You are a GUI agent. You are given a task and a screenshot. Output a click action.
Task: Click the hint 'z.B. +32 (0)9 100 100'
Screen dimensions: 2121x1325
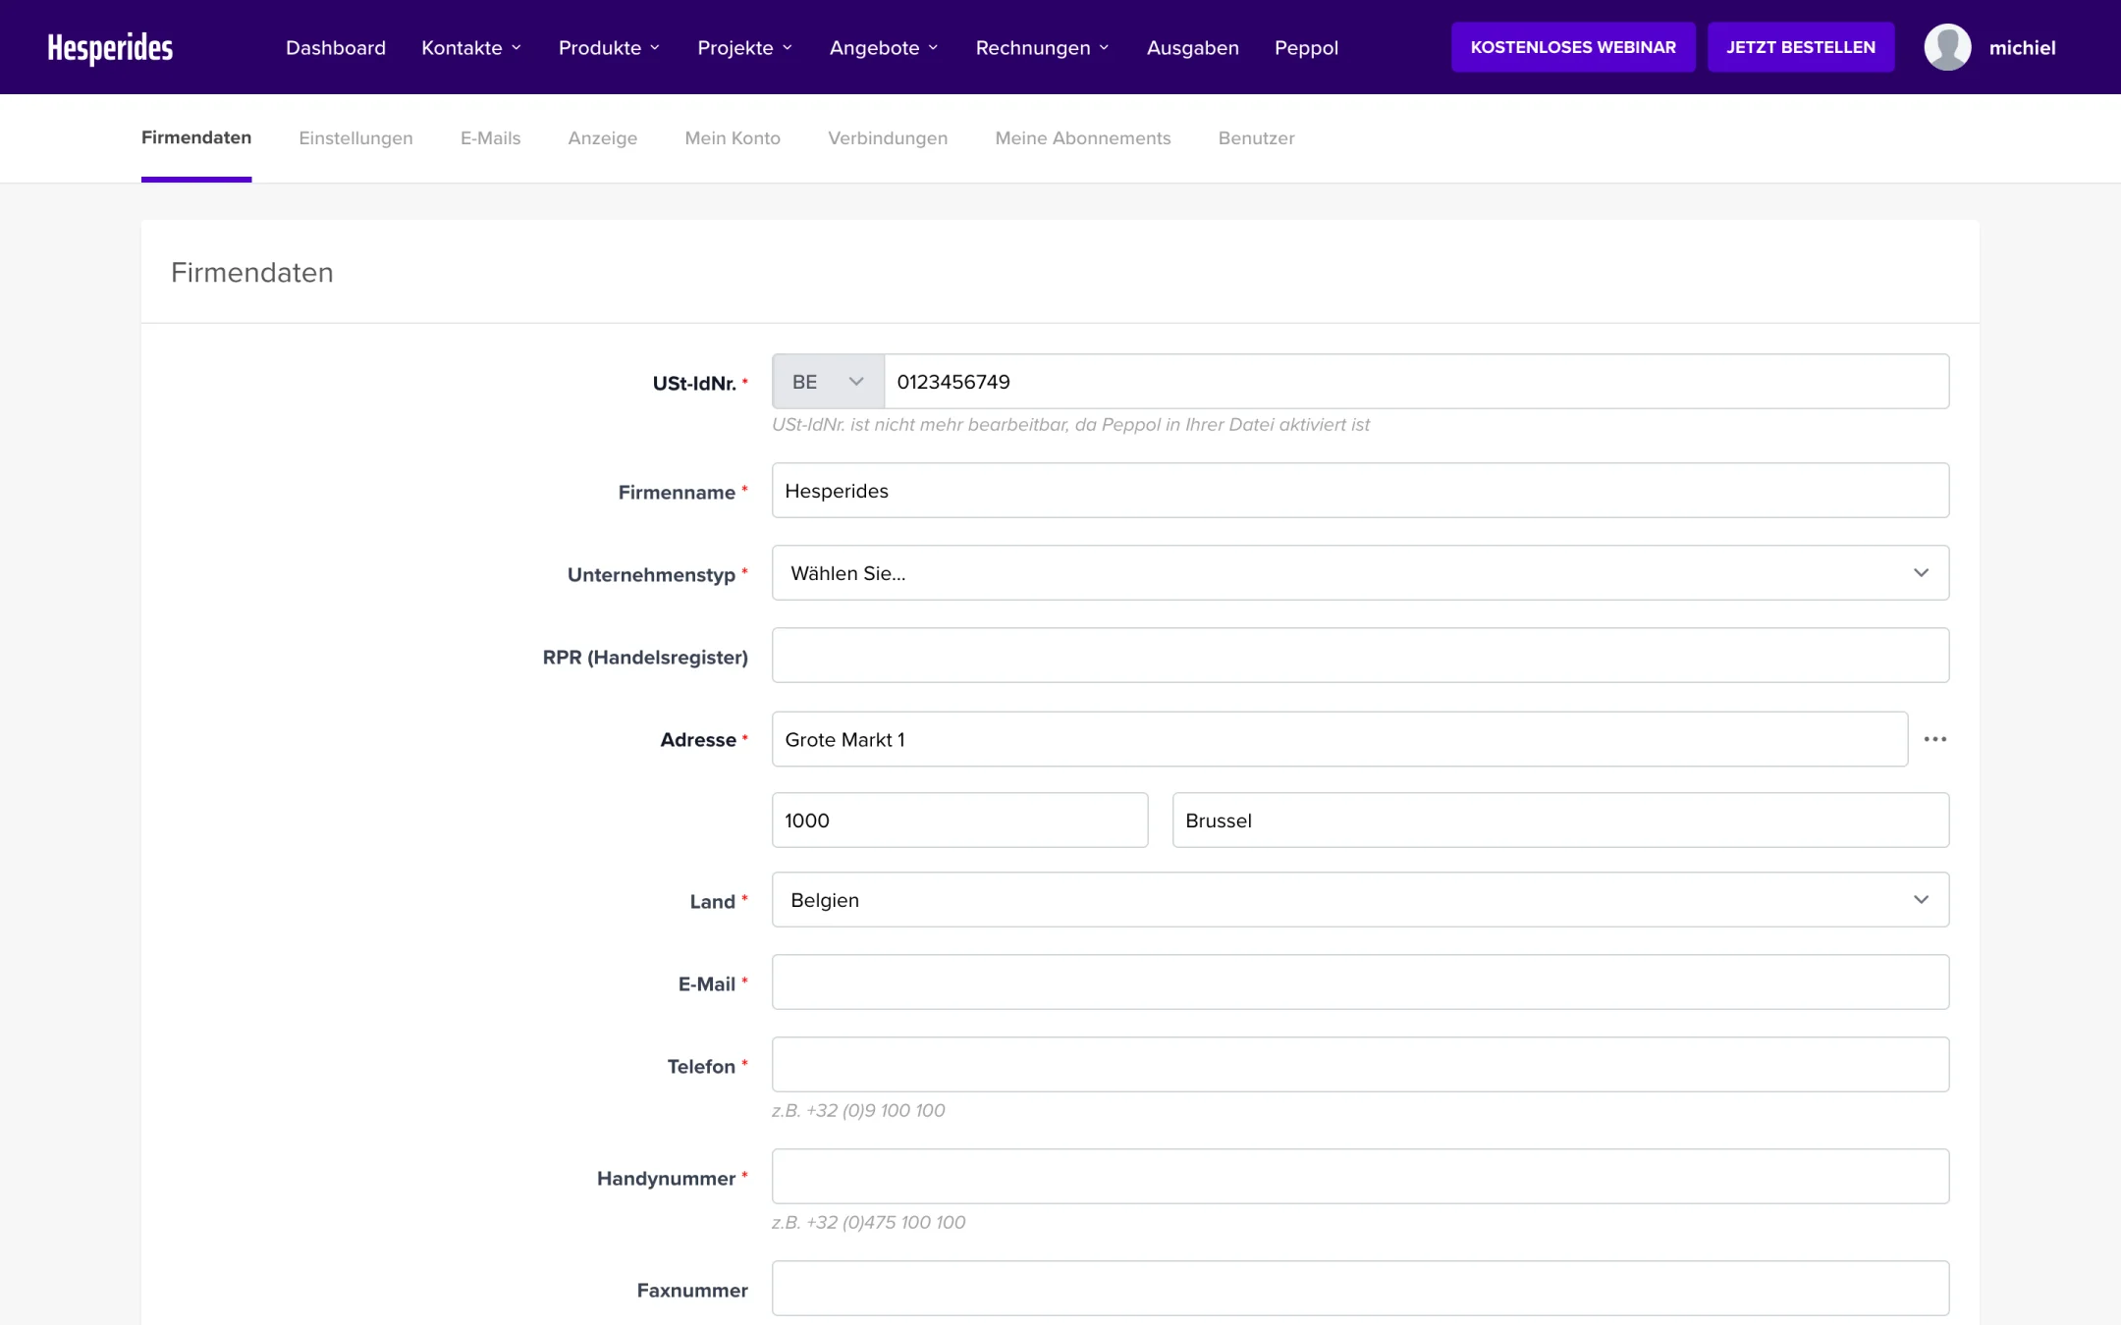(x=858, y=1110)
